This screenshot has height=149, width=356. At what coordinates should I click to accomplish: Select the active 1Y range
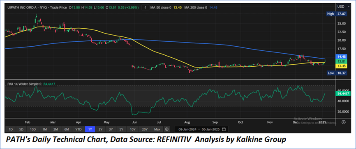(90, 129)
